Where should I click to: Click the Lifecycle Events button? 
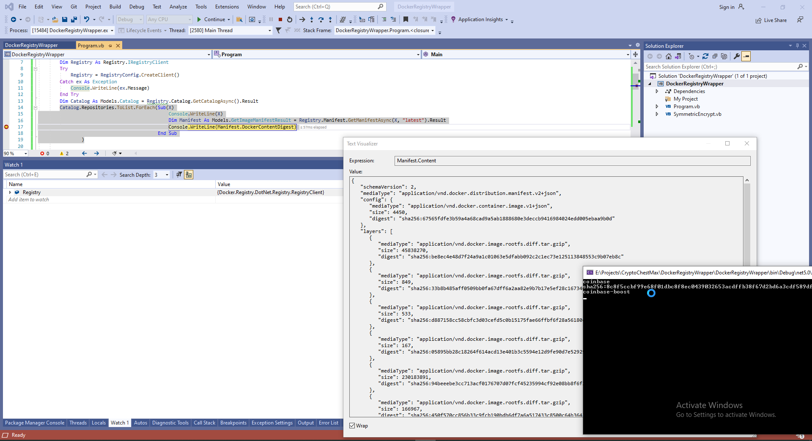(x=142, y=30)
